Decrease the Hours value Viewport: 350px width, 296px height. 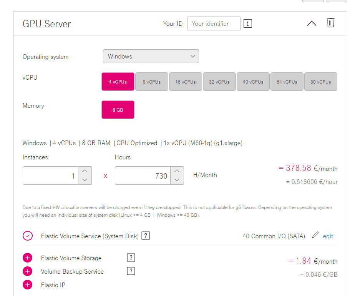(x=177, y=180)
